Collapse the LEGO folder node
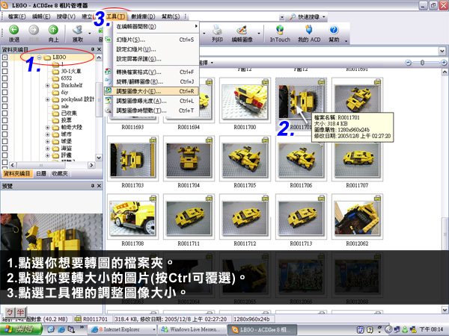 39,57
